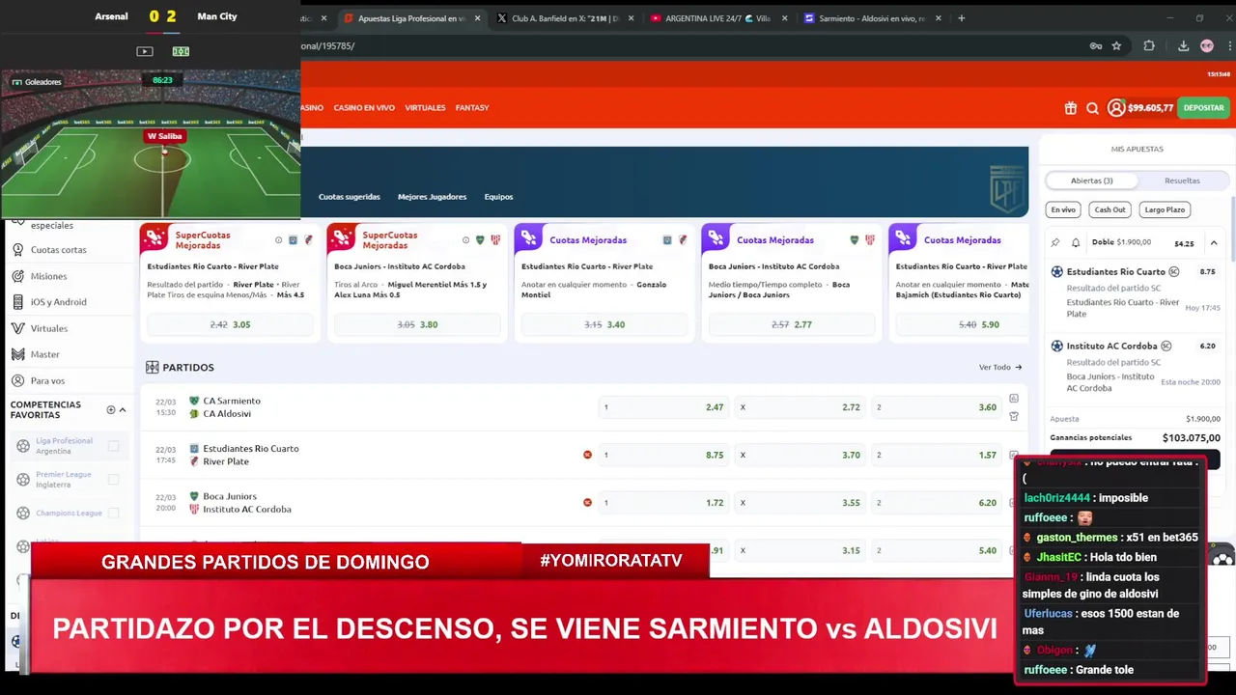Open the Misiones sidebar link

48,276
